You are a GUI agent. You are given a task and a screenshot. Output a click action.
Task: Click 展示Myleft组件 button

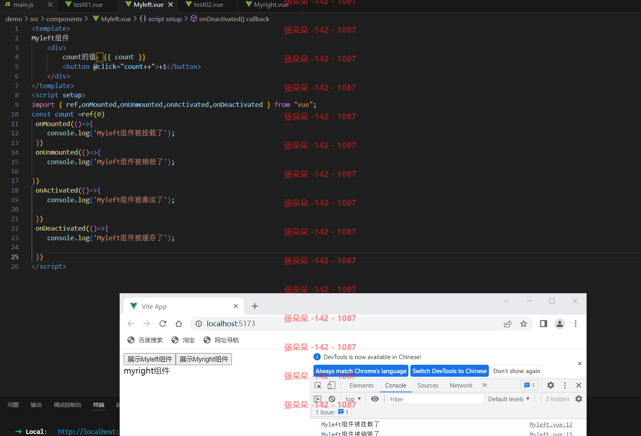click(150, 359)
